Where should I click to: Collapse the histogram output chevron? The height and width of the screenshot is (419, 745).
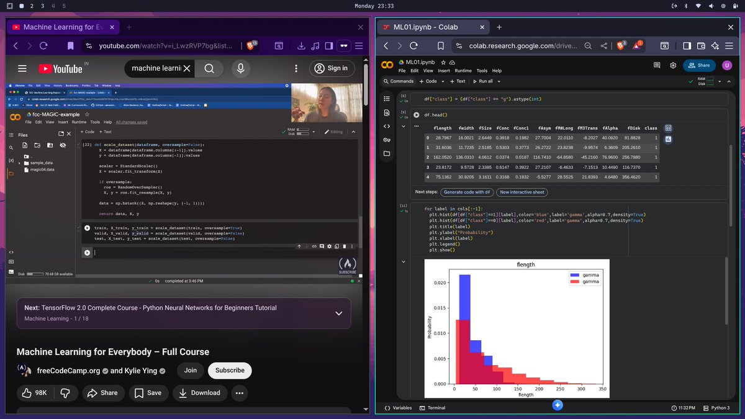tap(404, 261)
